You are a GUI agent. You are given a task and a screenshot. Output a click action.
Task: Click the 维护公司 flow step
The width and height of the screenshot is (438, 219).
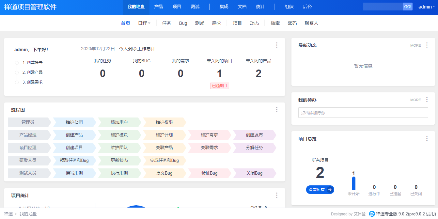(x=74, y=122)
